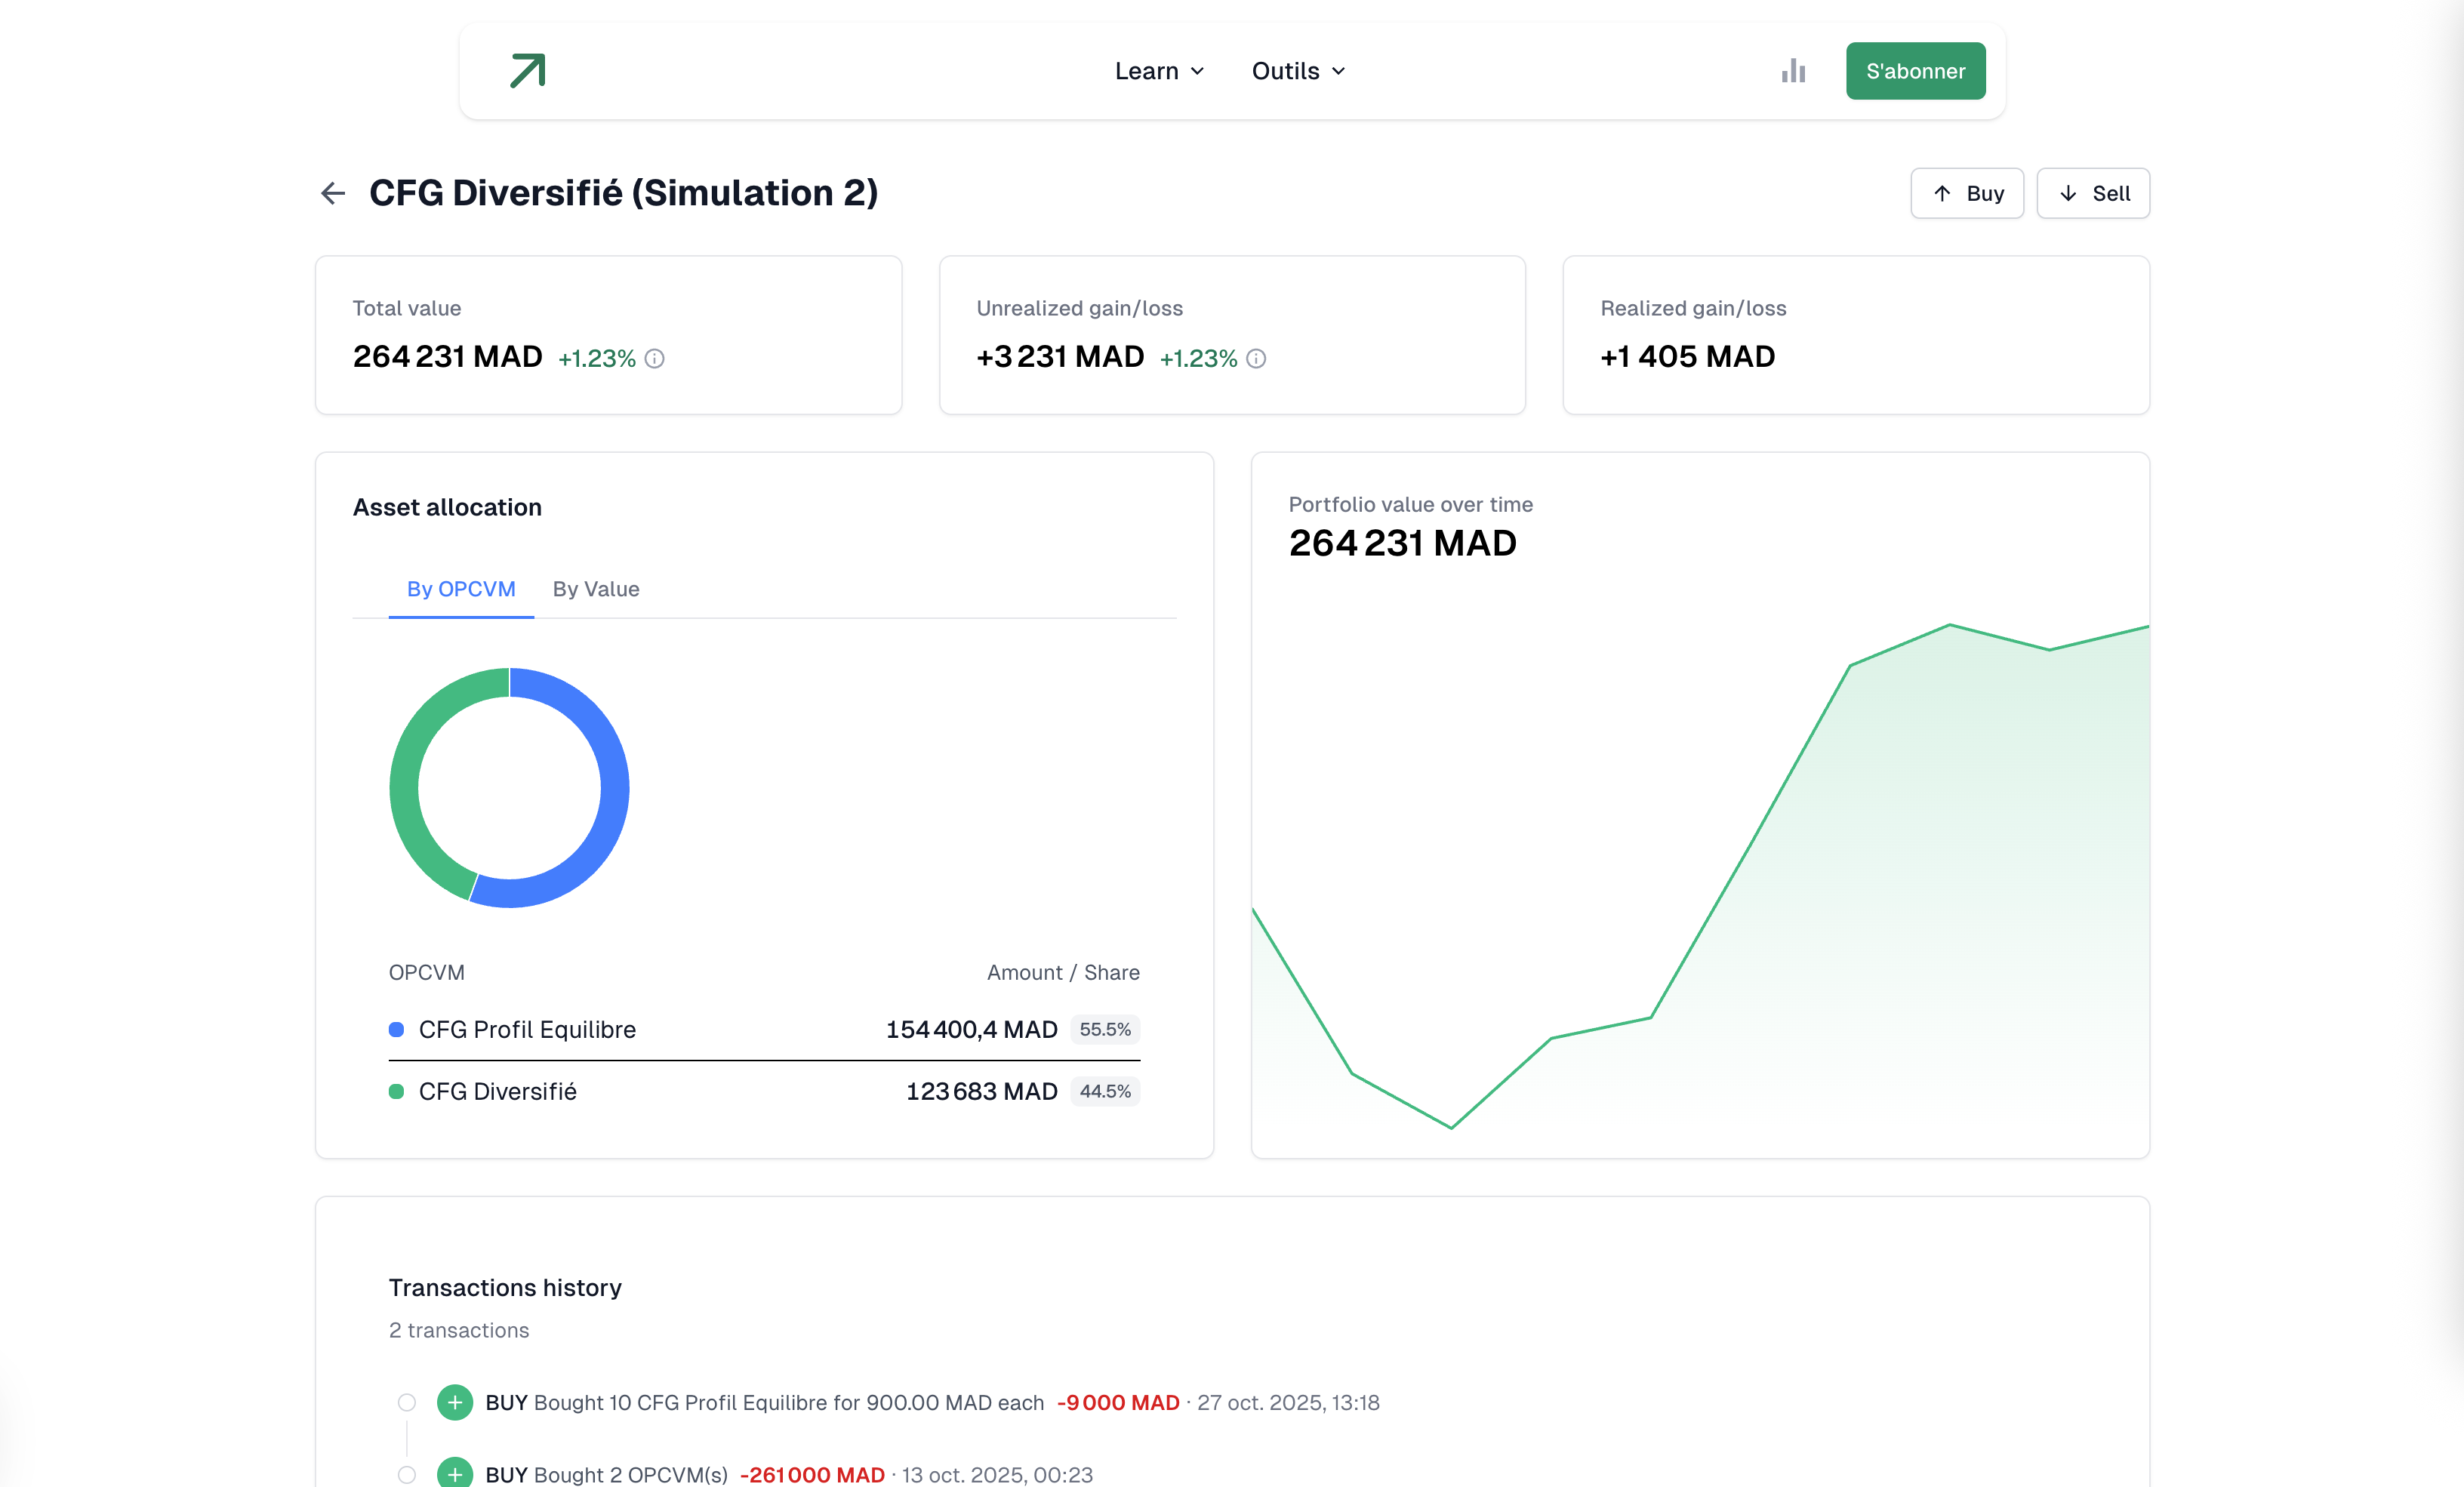Click info icon next to Total value percentage
This screenshot has width=2464, height=1487.
pyautogui.click(x=654, y=358)
